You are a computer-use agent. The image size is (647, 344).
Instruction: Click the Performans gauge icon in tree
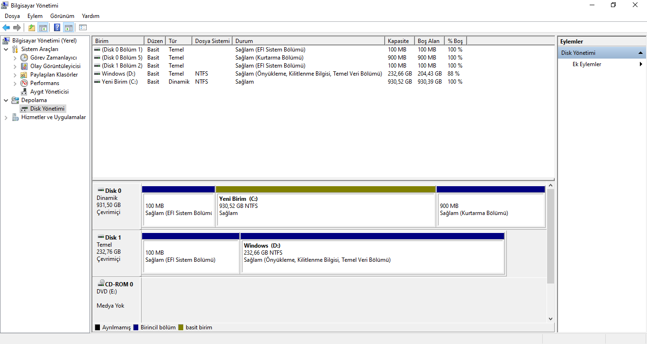(24, 83)
